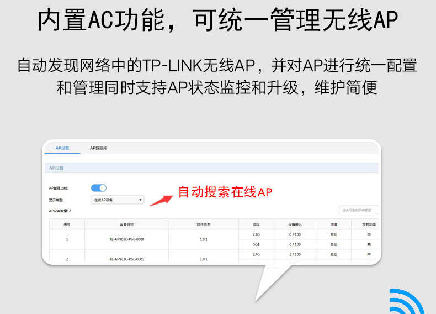Click the red 自动搜索在线AP annotation text
The height and width of the screenshot is (314, 436).
coord(225,192)
